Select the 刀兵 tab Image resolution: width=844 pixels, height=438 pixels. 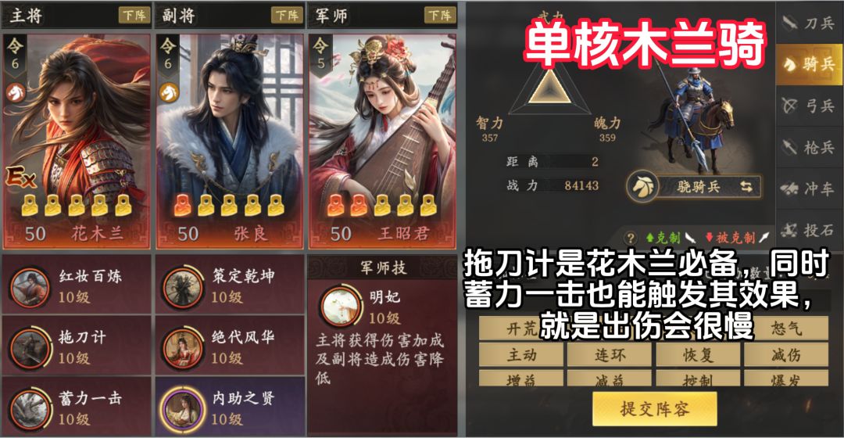pyautogui.click(x=809, y=23)
